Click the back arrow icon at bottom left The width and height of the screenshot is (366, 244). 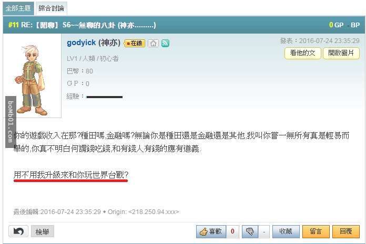tap(18, 231)
